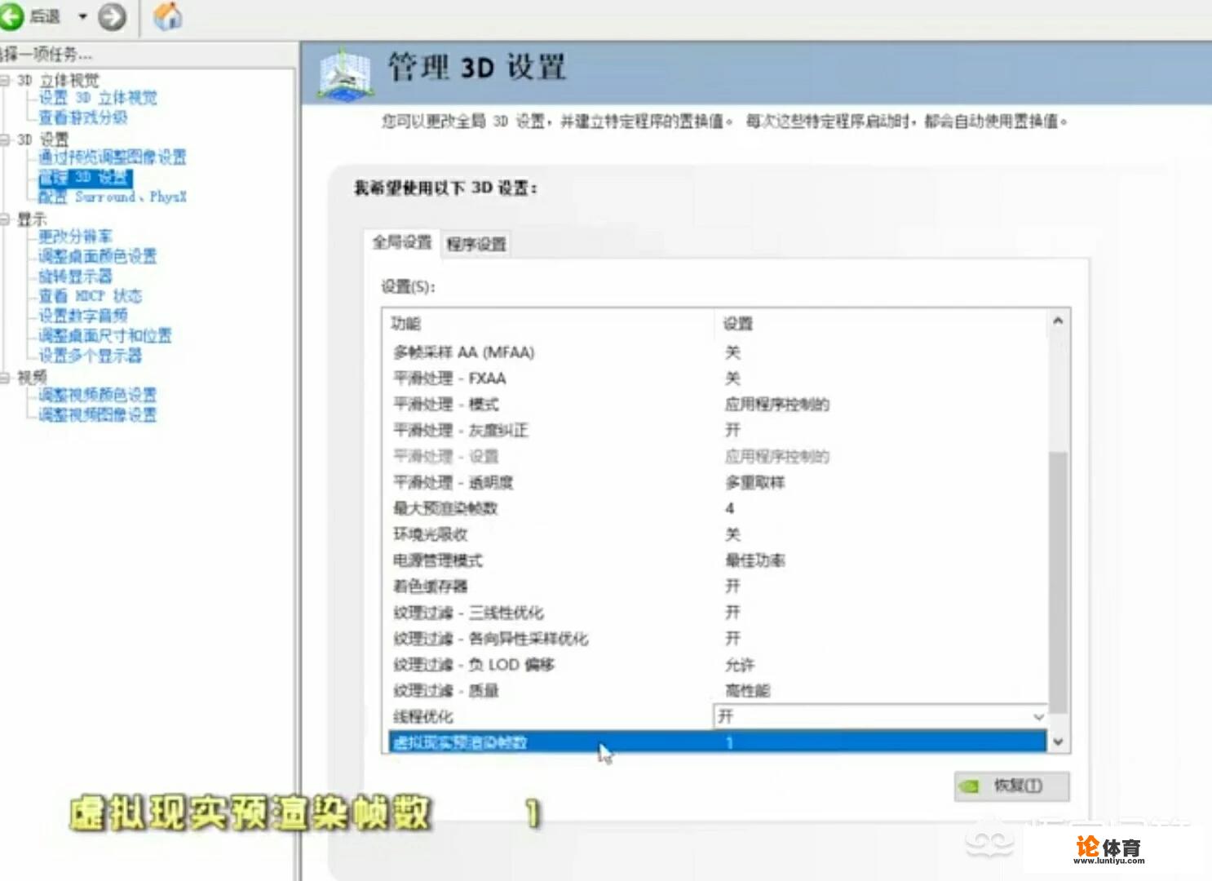1212x881 pixels.
Task: Select the 环境光吸收 row
Action: click(x=718, y=534)
